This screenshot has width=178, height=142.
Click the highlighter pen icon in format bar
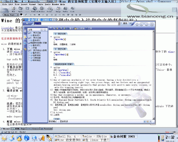coord(26,15)
